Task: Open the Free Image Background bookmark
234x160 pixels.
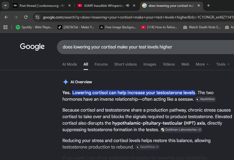Action: (x=118, y=27)
